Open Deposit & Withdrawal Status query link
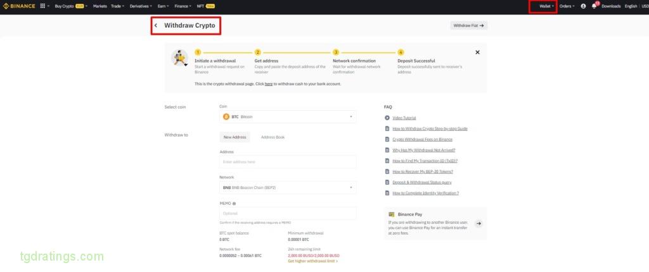 click(421, 182)
